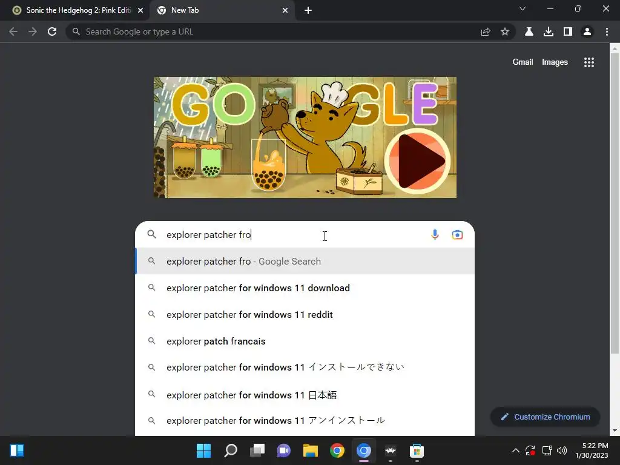Open Microsoft Store from the taskbar
620x465 pixels.
coord(417,450)
